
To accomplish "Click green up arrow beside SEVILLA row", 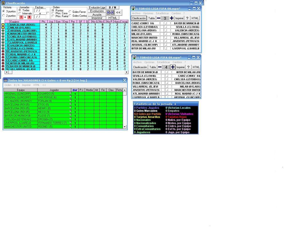I will click(3, 49).
